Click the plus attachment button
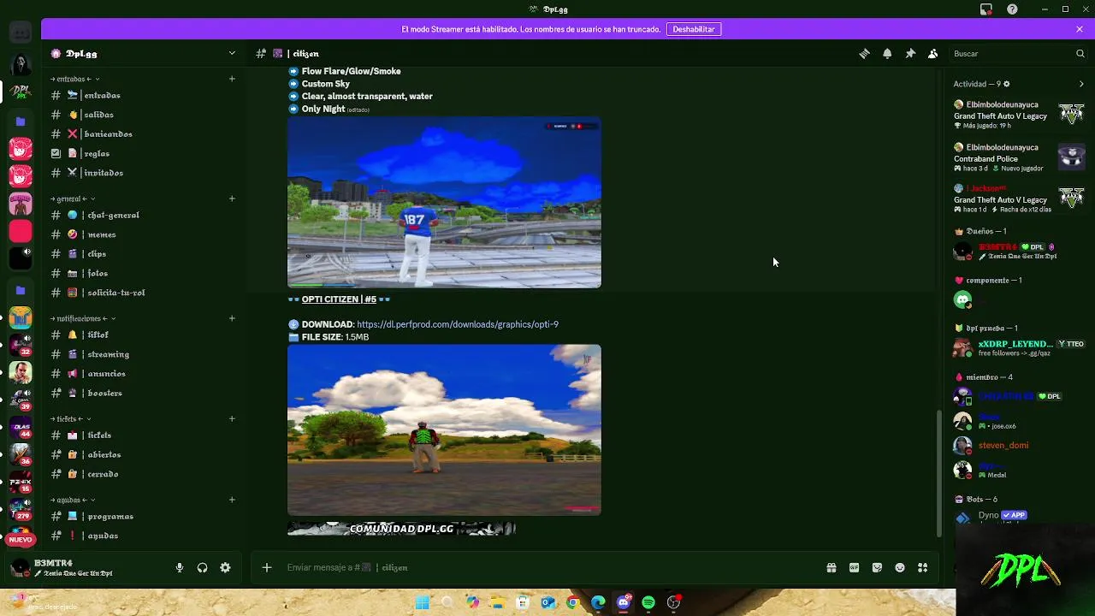1095x616 pixels. pos(267,567)
